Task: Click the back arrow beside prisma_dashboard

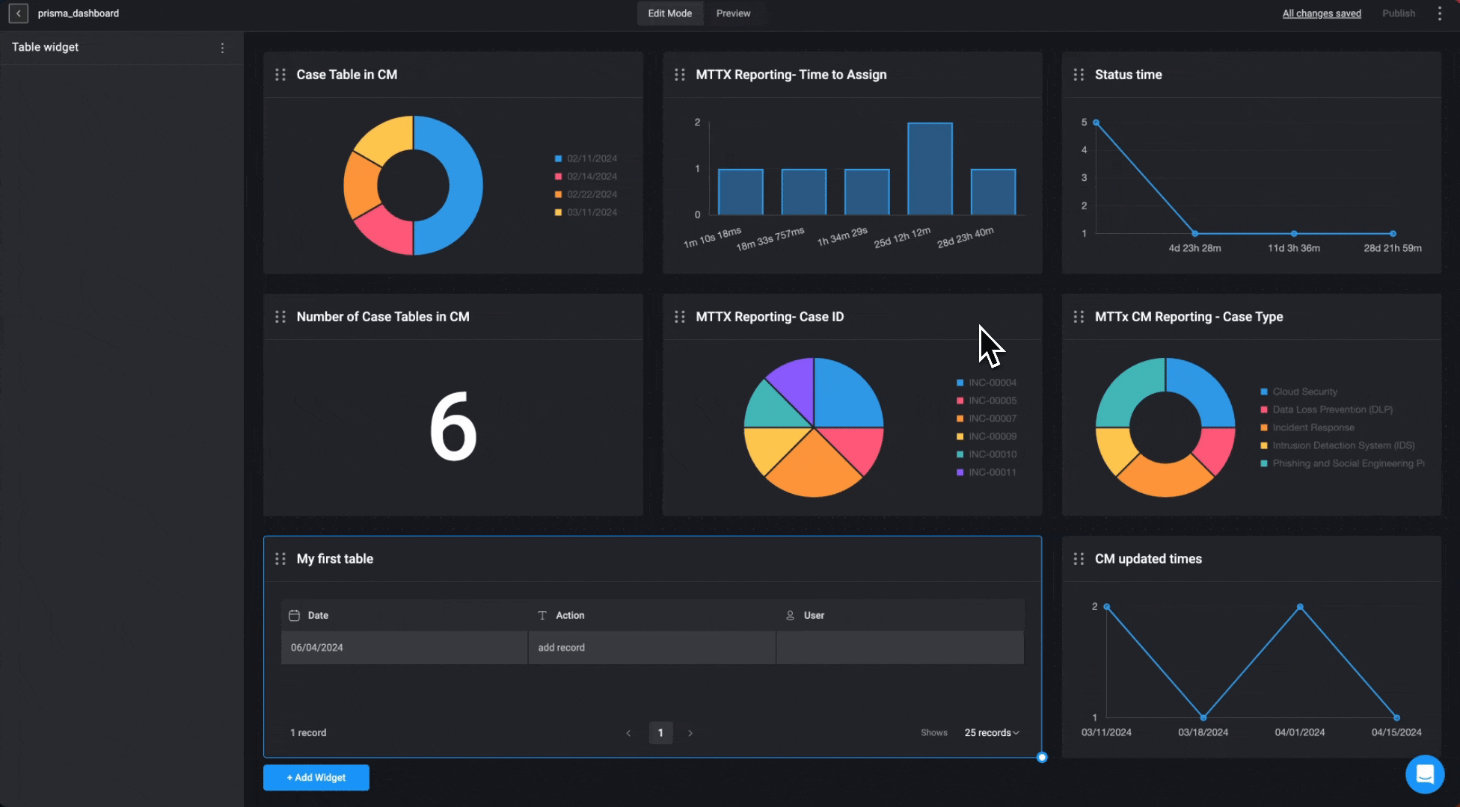Action: tap(19, 13)
